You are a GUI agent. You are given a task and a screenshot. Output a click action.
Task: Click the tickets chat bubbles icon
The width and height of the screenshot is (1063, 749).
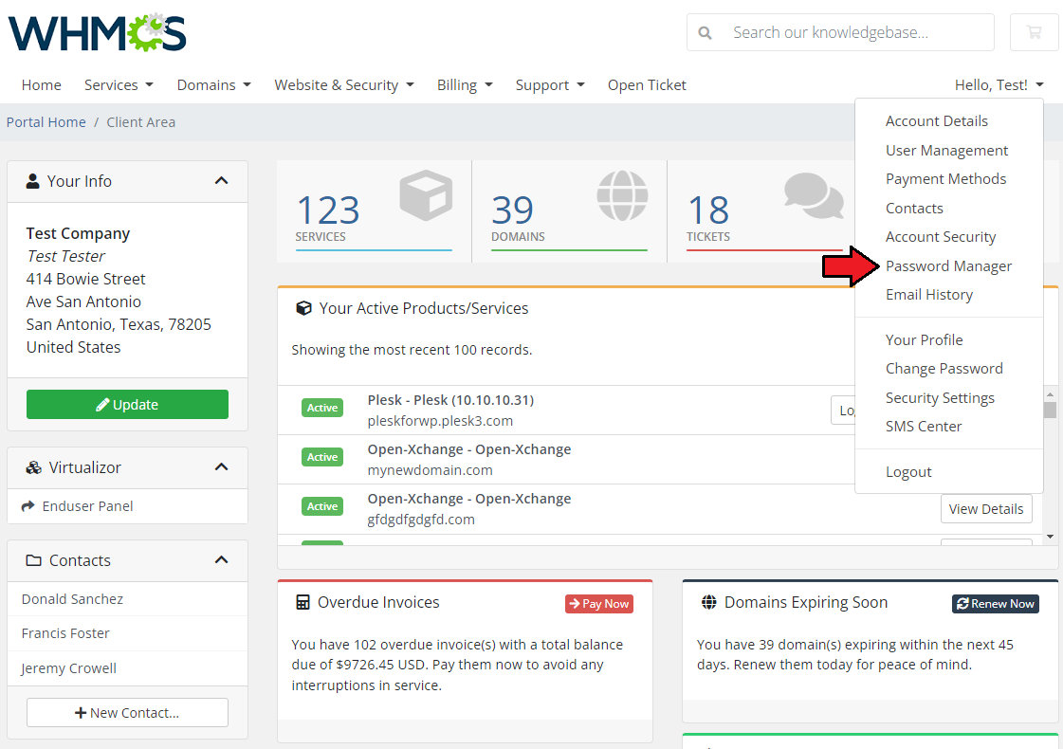coord(814,195)
